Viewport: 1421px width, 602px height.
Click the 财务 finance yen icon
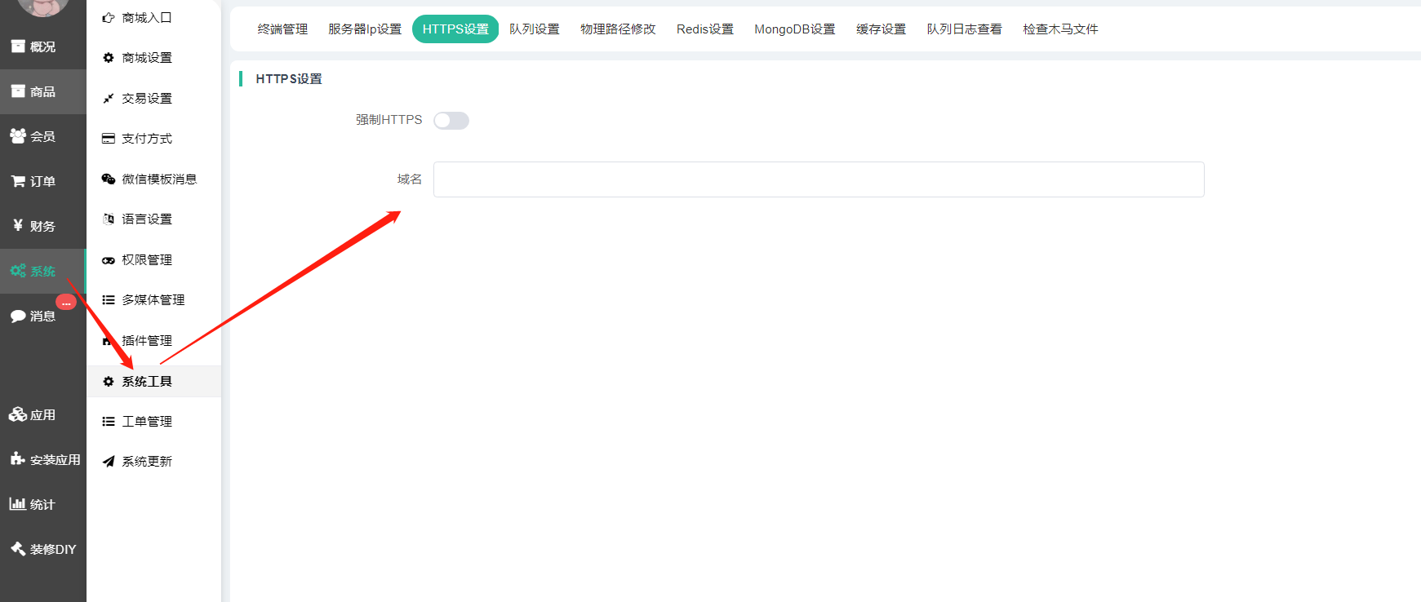click(x=18, y=226)
